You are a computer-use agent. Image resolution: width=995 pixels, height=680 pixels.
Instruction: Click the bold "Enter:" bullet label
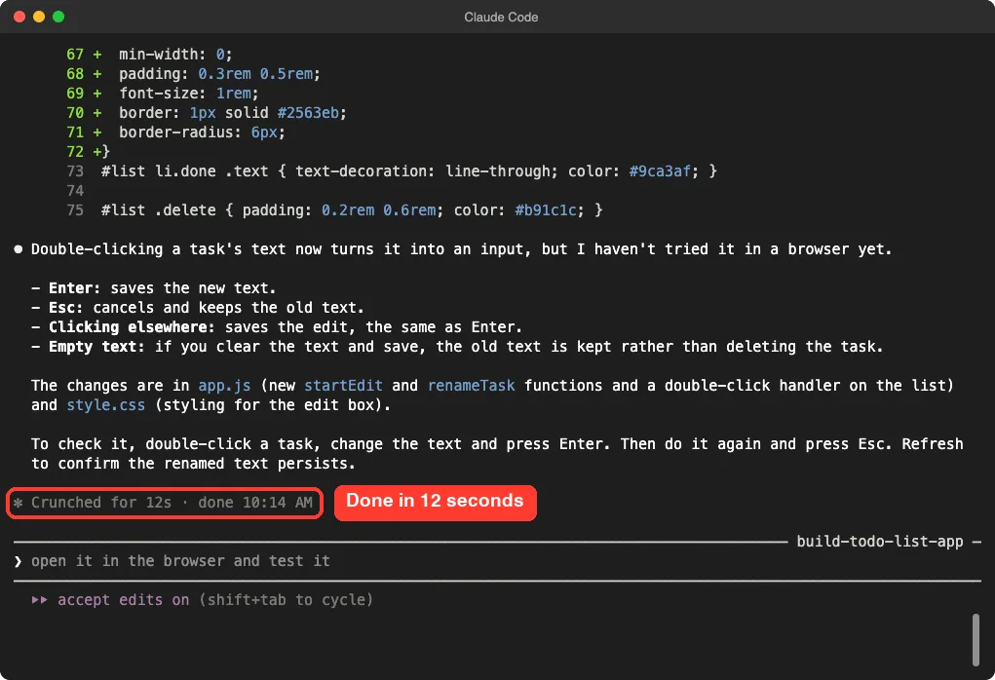pyautogui.click(x=75, y=288)
